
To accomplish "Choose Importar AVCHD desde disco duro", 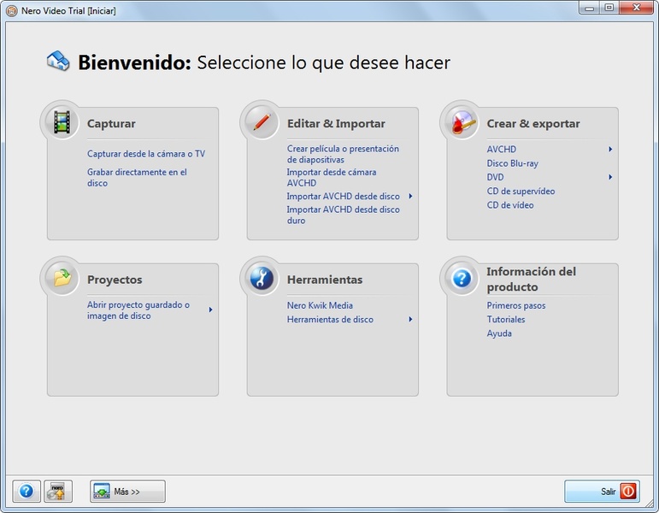I will [344, 215].
